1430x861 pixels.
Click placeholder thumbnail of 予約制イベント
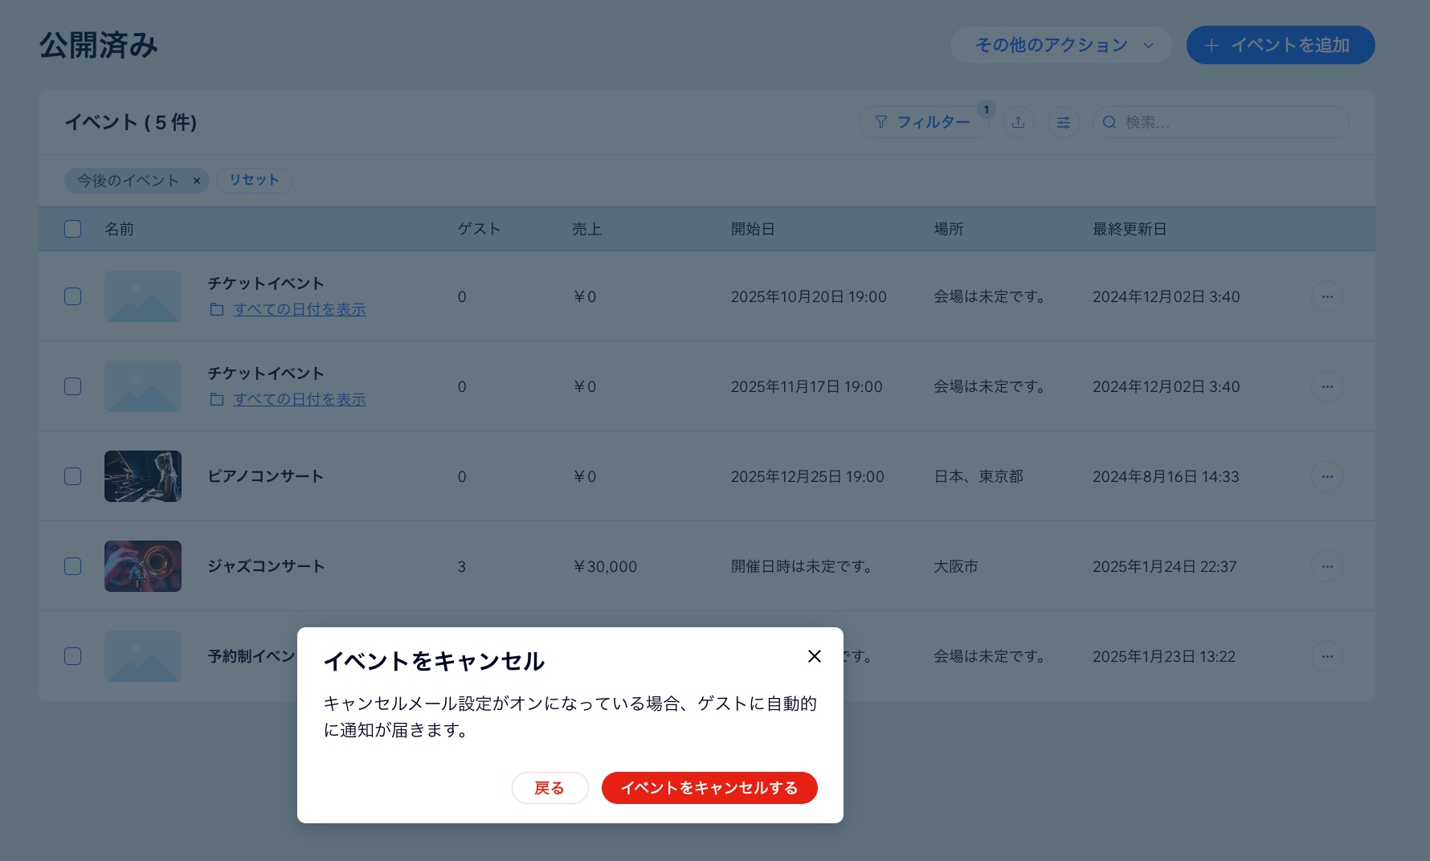click(x=143, y=656)
